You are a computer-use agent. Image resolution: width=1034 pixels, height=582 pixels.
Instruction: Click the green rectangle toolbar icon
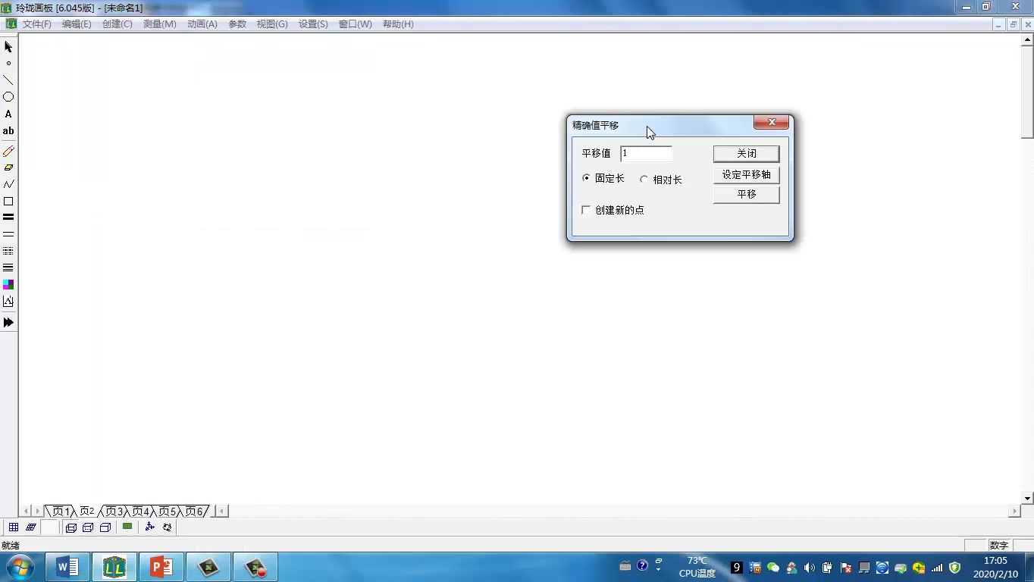(127, 527)
